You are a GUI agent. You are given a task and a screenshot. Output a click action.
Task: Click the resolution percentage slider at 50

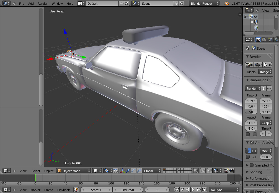point(251,112)
